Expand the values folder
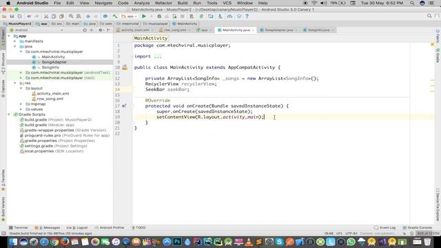This screenshot has height=248, width=441. 21,110
